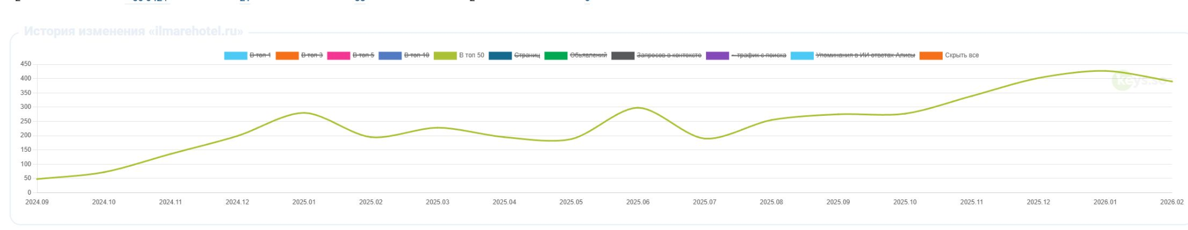Image resolution: width=1188 pixels, height=230 pixels.
Task: Toggle «Упоминания в ИИ-ответах Алисы» series
Action: coord(853,56)
